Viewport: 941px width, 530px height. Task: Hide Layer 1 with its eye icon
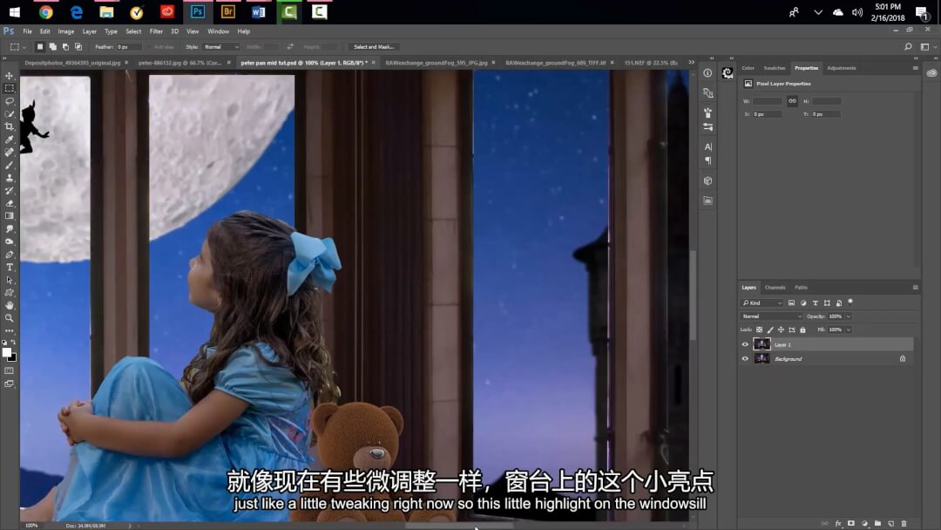coord(745,344)
